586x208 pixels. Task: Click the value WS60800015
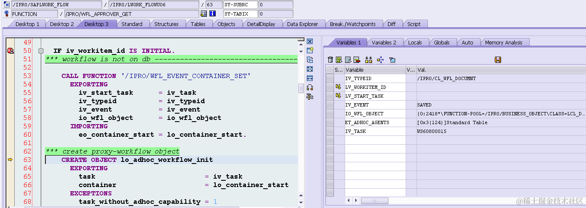pos(432,131)
